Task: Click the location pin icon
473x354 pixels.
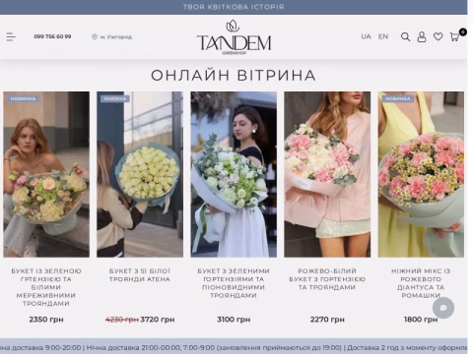Action: (95, 36)
